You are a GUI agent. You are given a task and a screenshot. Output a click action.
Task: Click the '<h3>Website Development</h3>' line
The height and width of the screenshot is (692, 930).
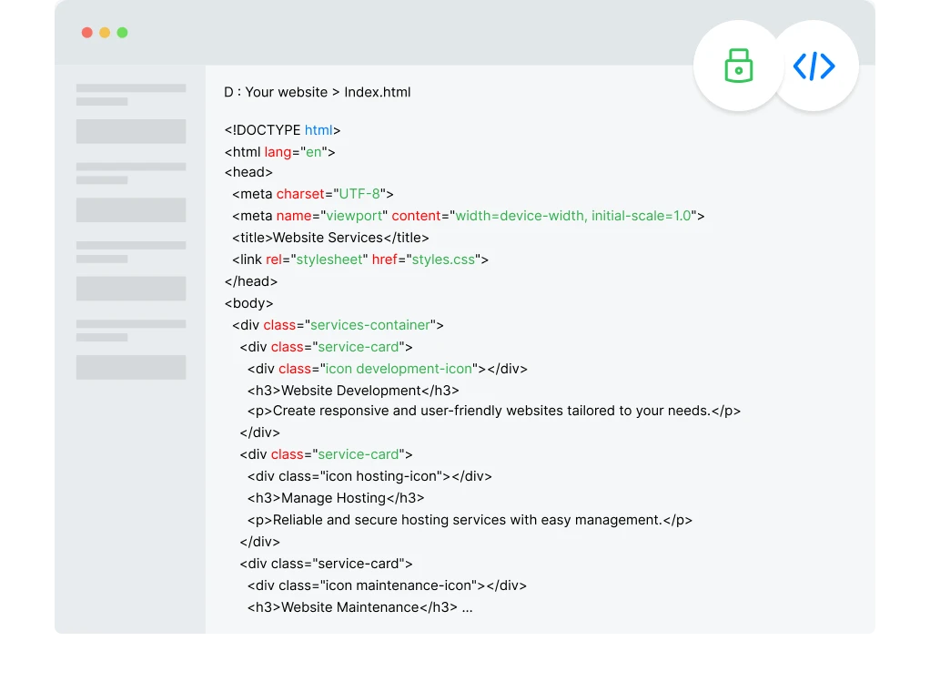click(x=353, y=391)
